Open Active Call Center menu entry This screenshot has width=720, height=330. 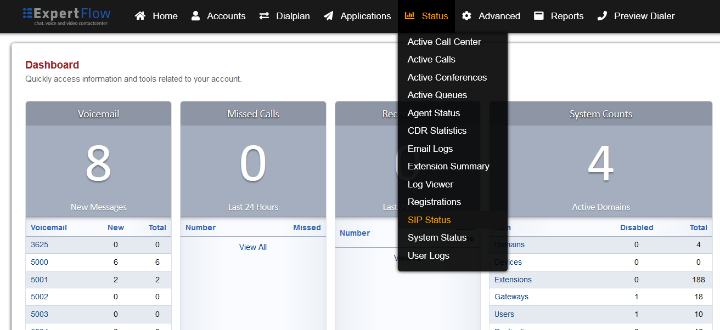click(444, 42)
